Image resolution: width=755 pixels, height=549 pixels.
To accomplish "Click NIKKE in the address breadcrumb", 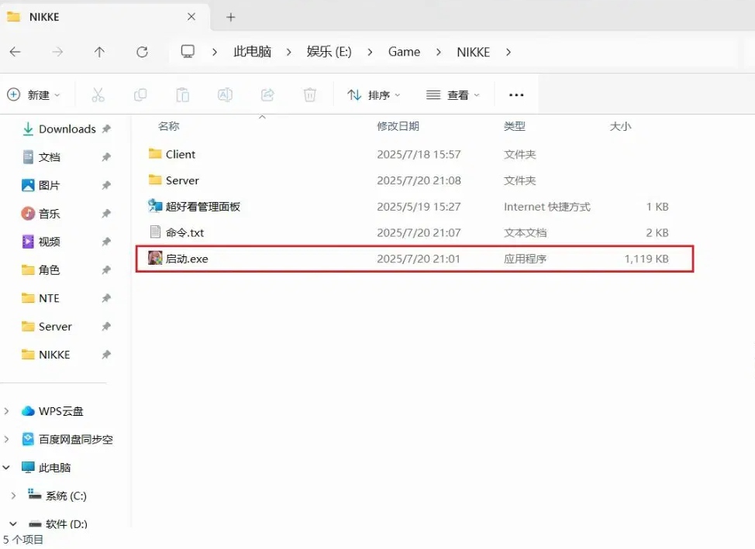I will (x=474, y=52).
